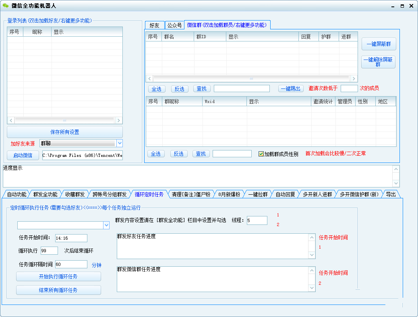The width and height of the screenshot is (418, 317).
Task: Focus the WeChat path field C:\Program Files
Action: [x=83, y=155]
